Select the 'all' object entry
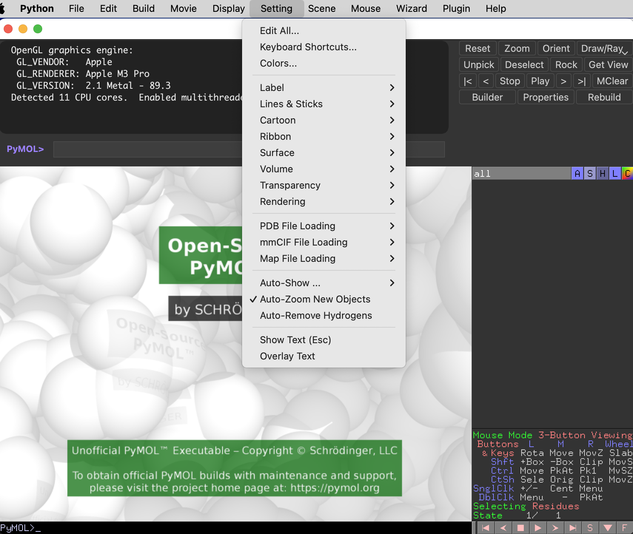 [x=522, y=173]
